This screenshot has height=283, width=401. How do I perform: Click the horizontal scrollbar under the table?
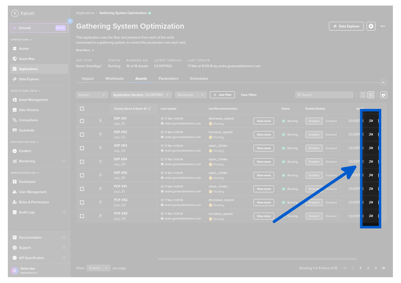[x=257, y=259]
